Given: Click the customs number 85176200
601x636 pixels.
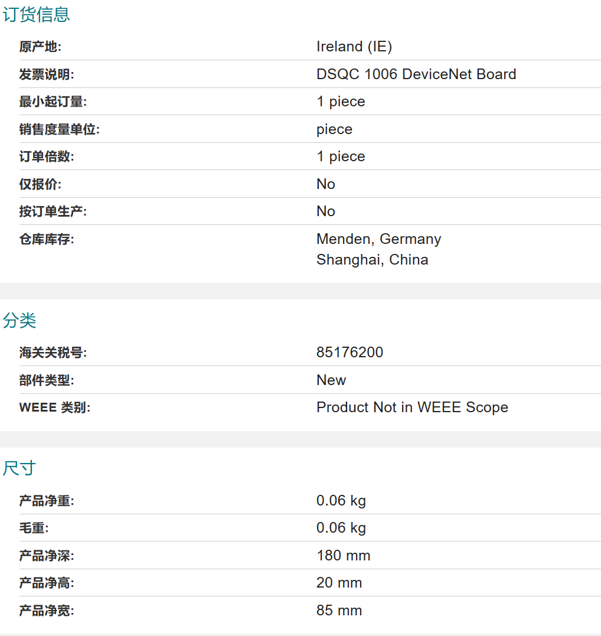Looking at the screenshot, I should 350,353.
